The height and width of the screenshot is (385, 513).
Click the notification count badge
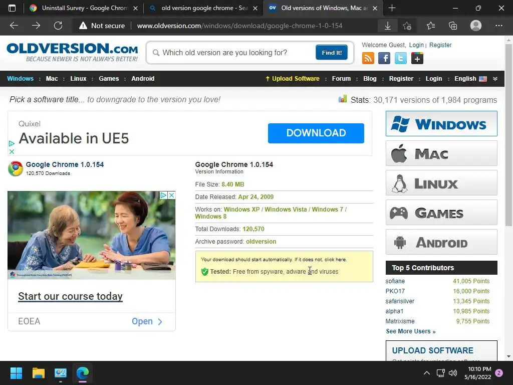pyautogui.click(x=499, y=373)
